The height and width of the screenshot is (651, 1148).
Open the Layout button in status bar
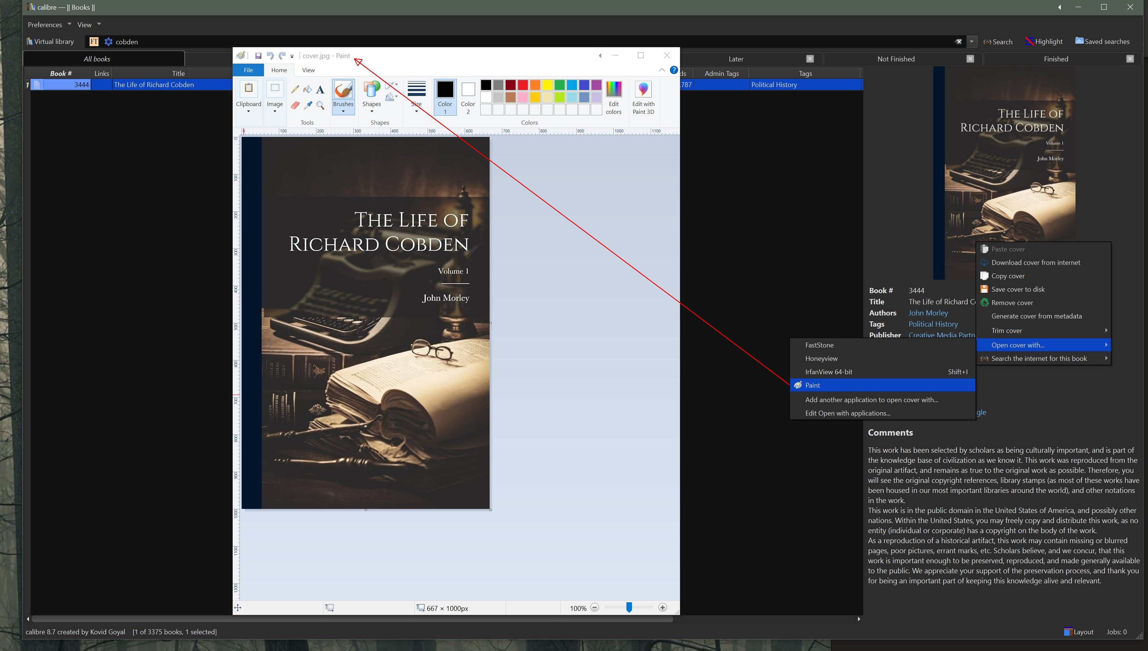(x=1078, y=632)
